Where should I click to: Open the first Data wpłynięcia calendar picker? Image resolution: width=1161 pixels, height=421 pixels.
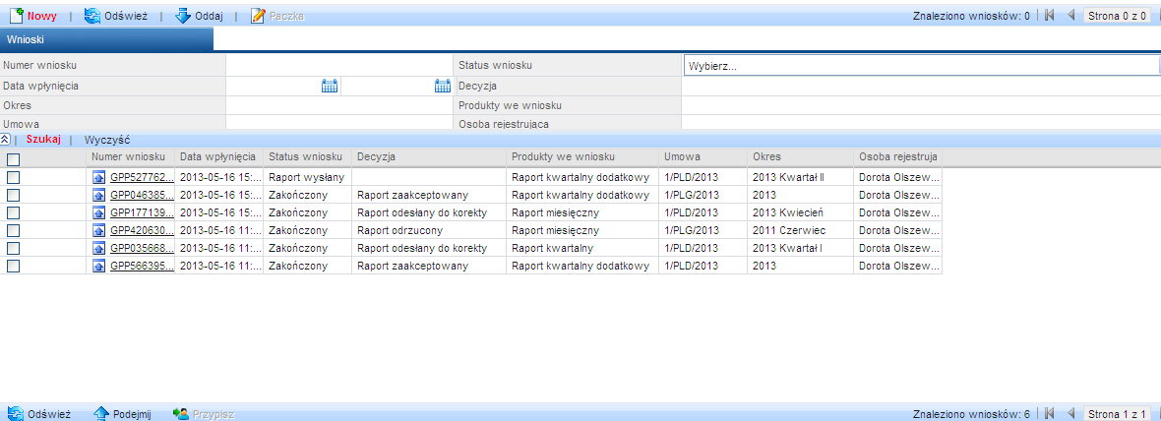tap(330, 86)
